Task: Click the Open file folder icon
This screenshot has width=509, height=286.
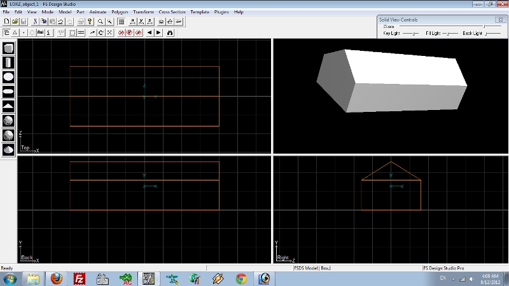Action: coord(15,22)
